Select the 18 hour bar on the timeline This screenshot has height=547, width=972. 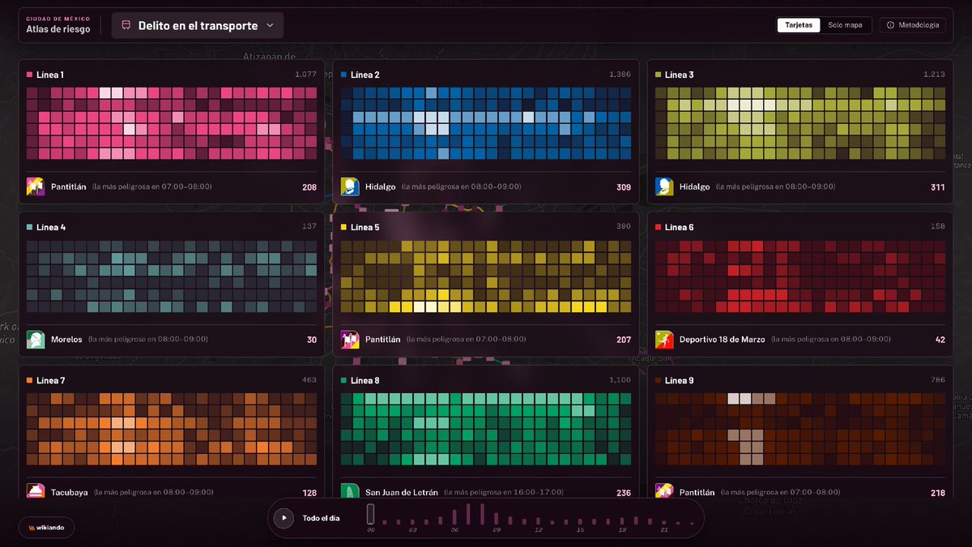point(622,521)
